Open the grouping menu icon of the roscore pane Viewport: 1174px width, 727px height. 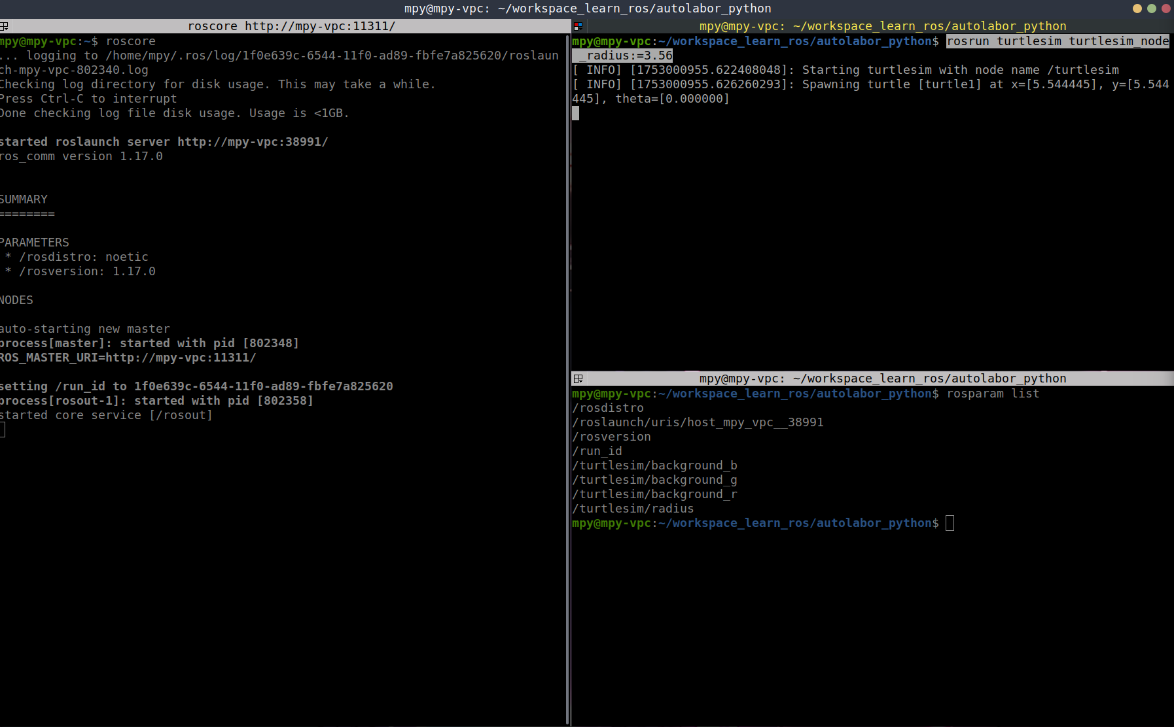point(4,26)
